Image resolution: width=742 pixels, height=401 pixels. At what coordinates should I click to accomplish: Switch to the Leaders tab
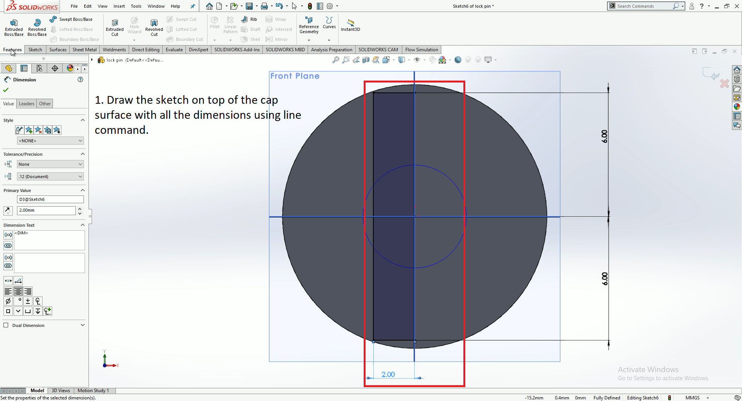[x=27, y=104]
